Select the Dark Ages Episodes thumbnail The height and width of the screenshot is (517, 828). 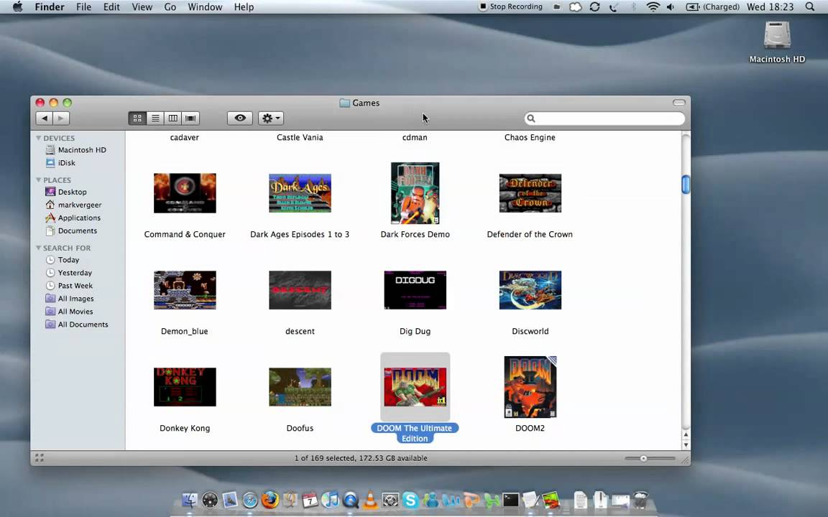300,193
